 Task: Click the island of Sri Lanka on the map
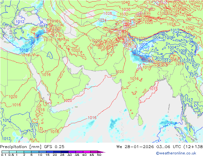pyautogui.click(x=141, y=120)
